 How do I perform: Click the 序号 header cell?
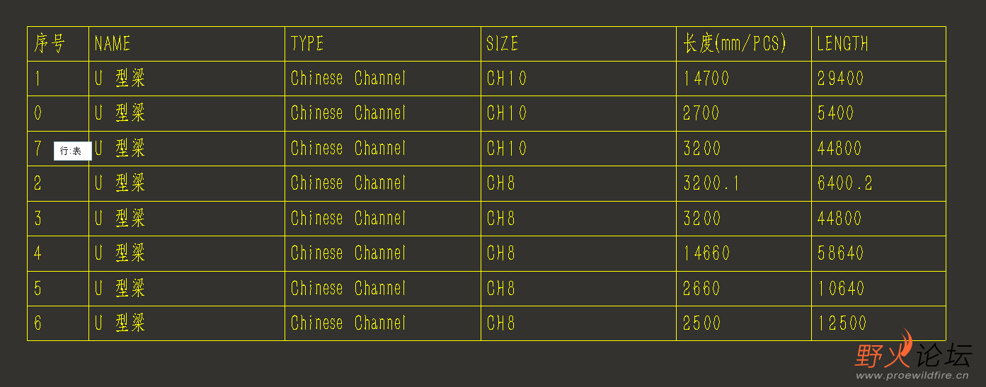58,44
